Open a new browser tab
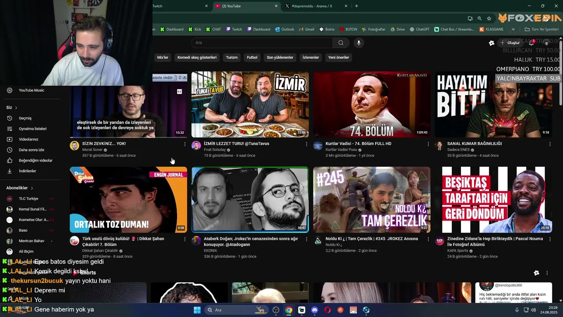The image size is (563, 317). pos(356,6)
